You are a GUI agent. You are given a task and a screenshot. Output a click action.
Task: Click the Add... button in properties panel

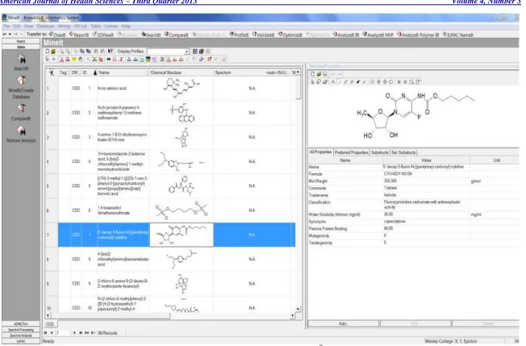coord(343,324)
